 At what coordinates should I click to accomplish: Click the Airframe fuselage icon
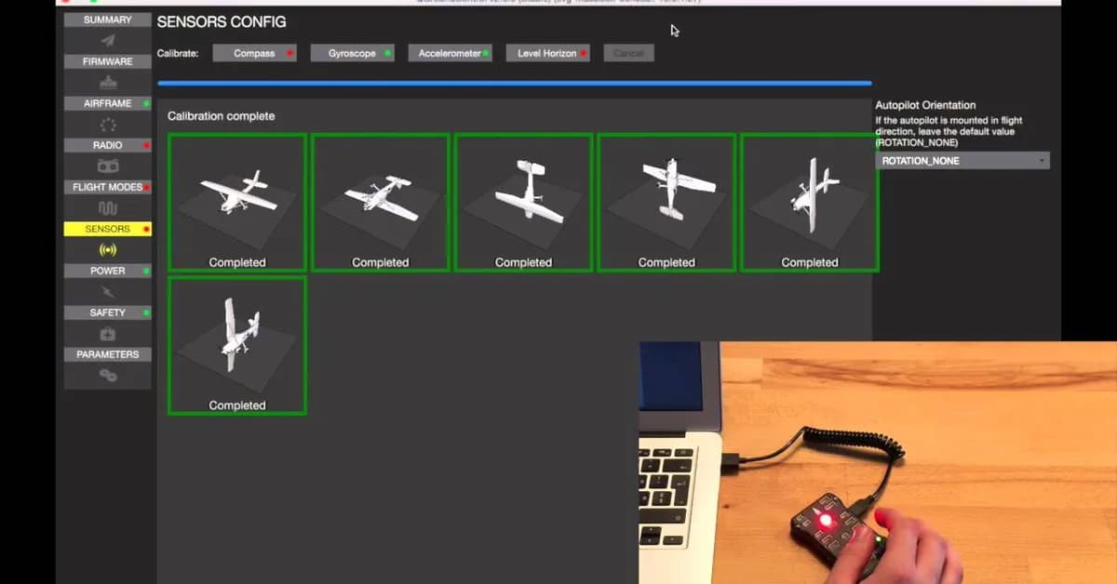[x=107, y=124]
